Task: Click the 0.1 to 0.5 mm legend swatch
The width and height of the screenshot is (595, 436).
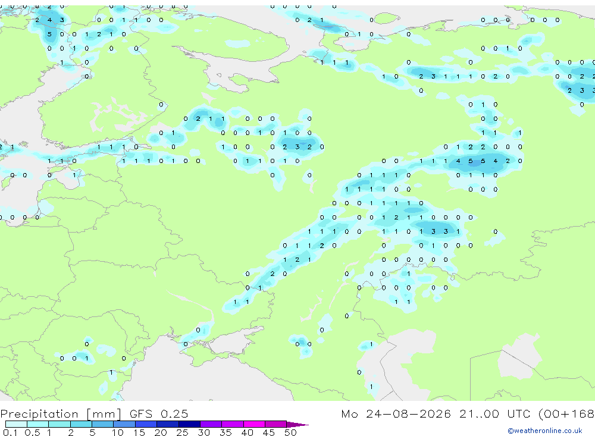Action: point(16,424)
